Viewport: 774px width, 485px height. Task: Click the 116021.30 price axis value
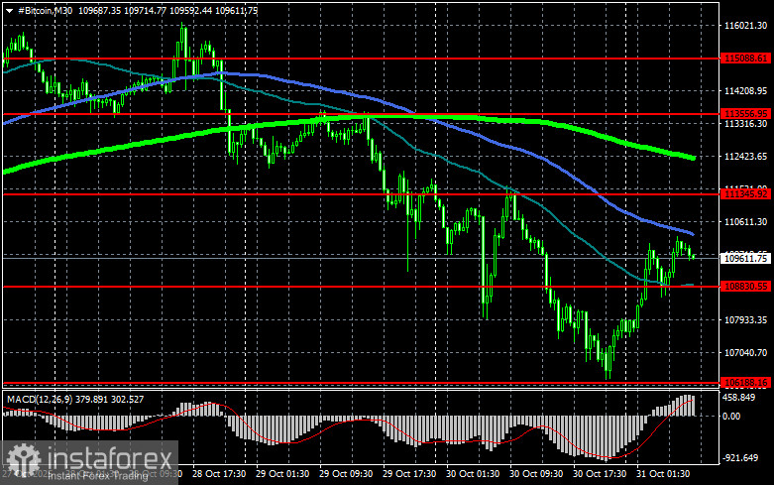tap(746, 25)
